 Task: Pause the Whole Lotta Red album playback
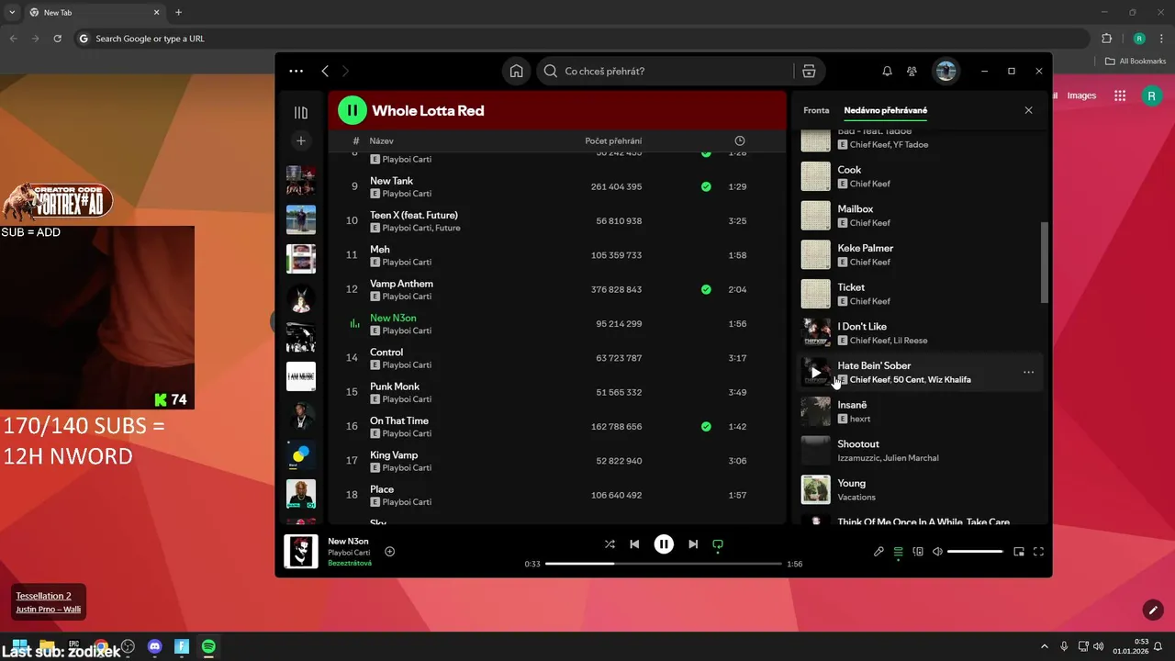(x=352, y=110)
